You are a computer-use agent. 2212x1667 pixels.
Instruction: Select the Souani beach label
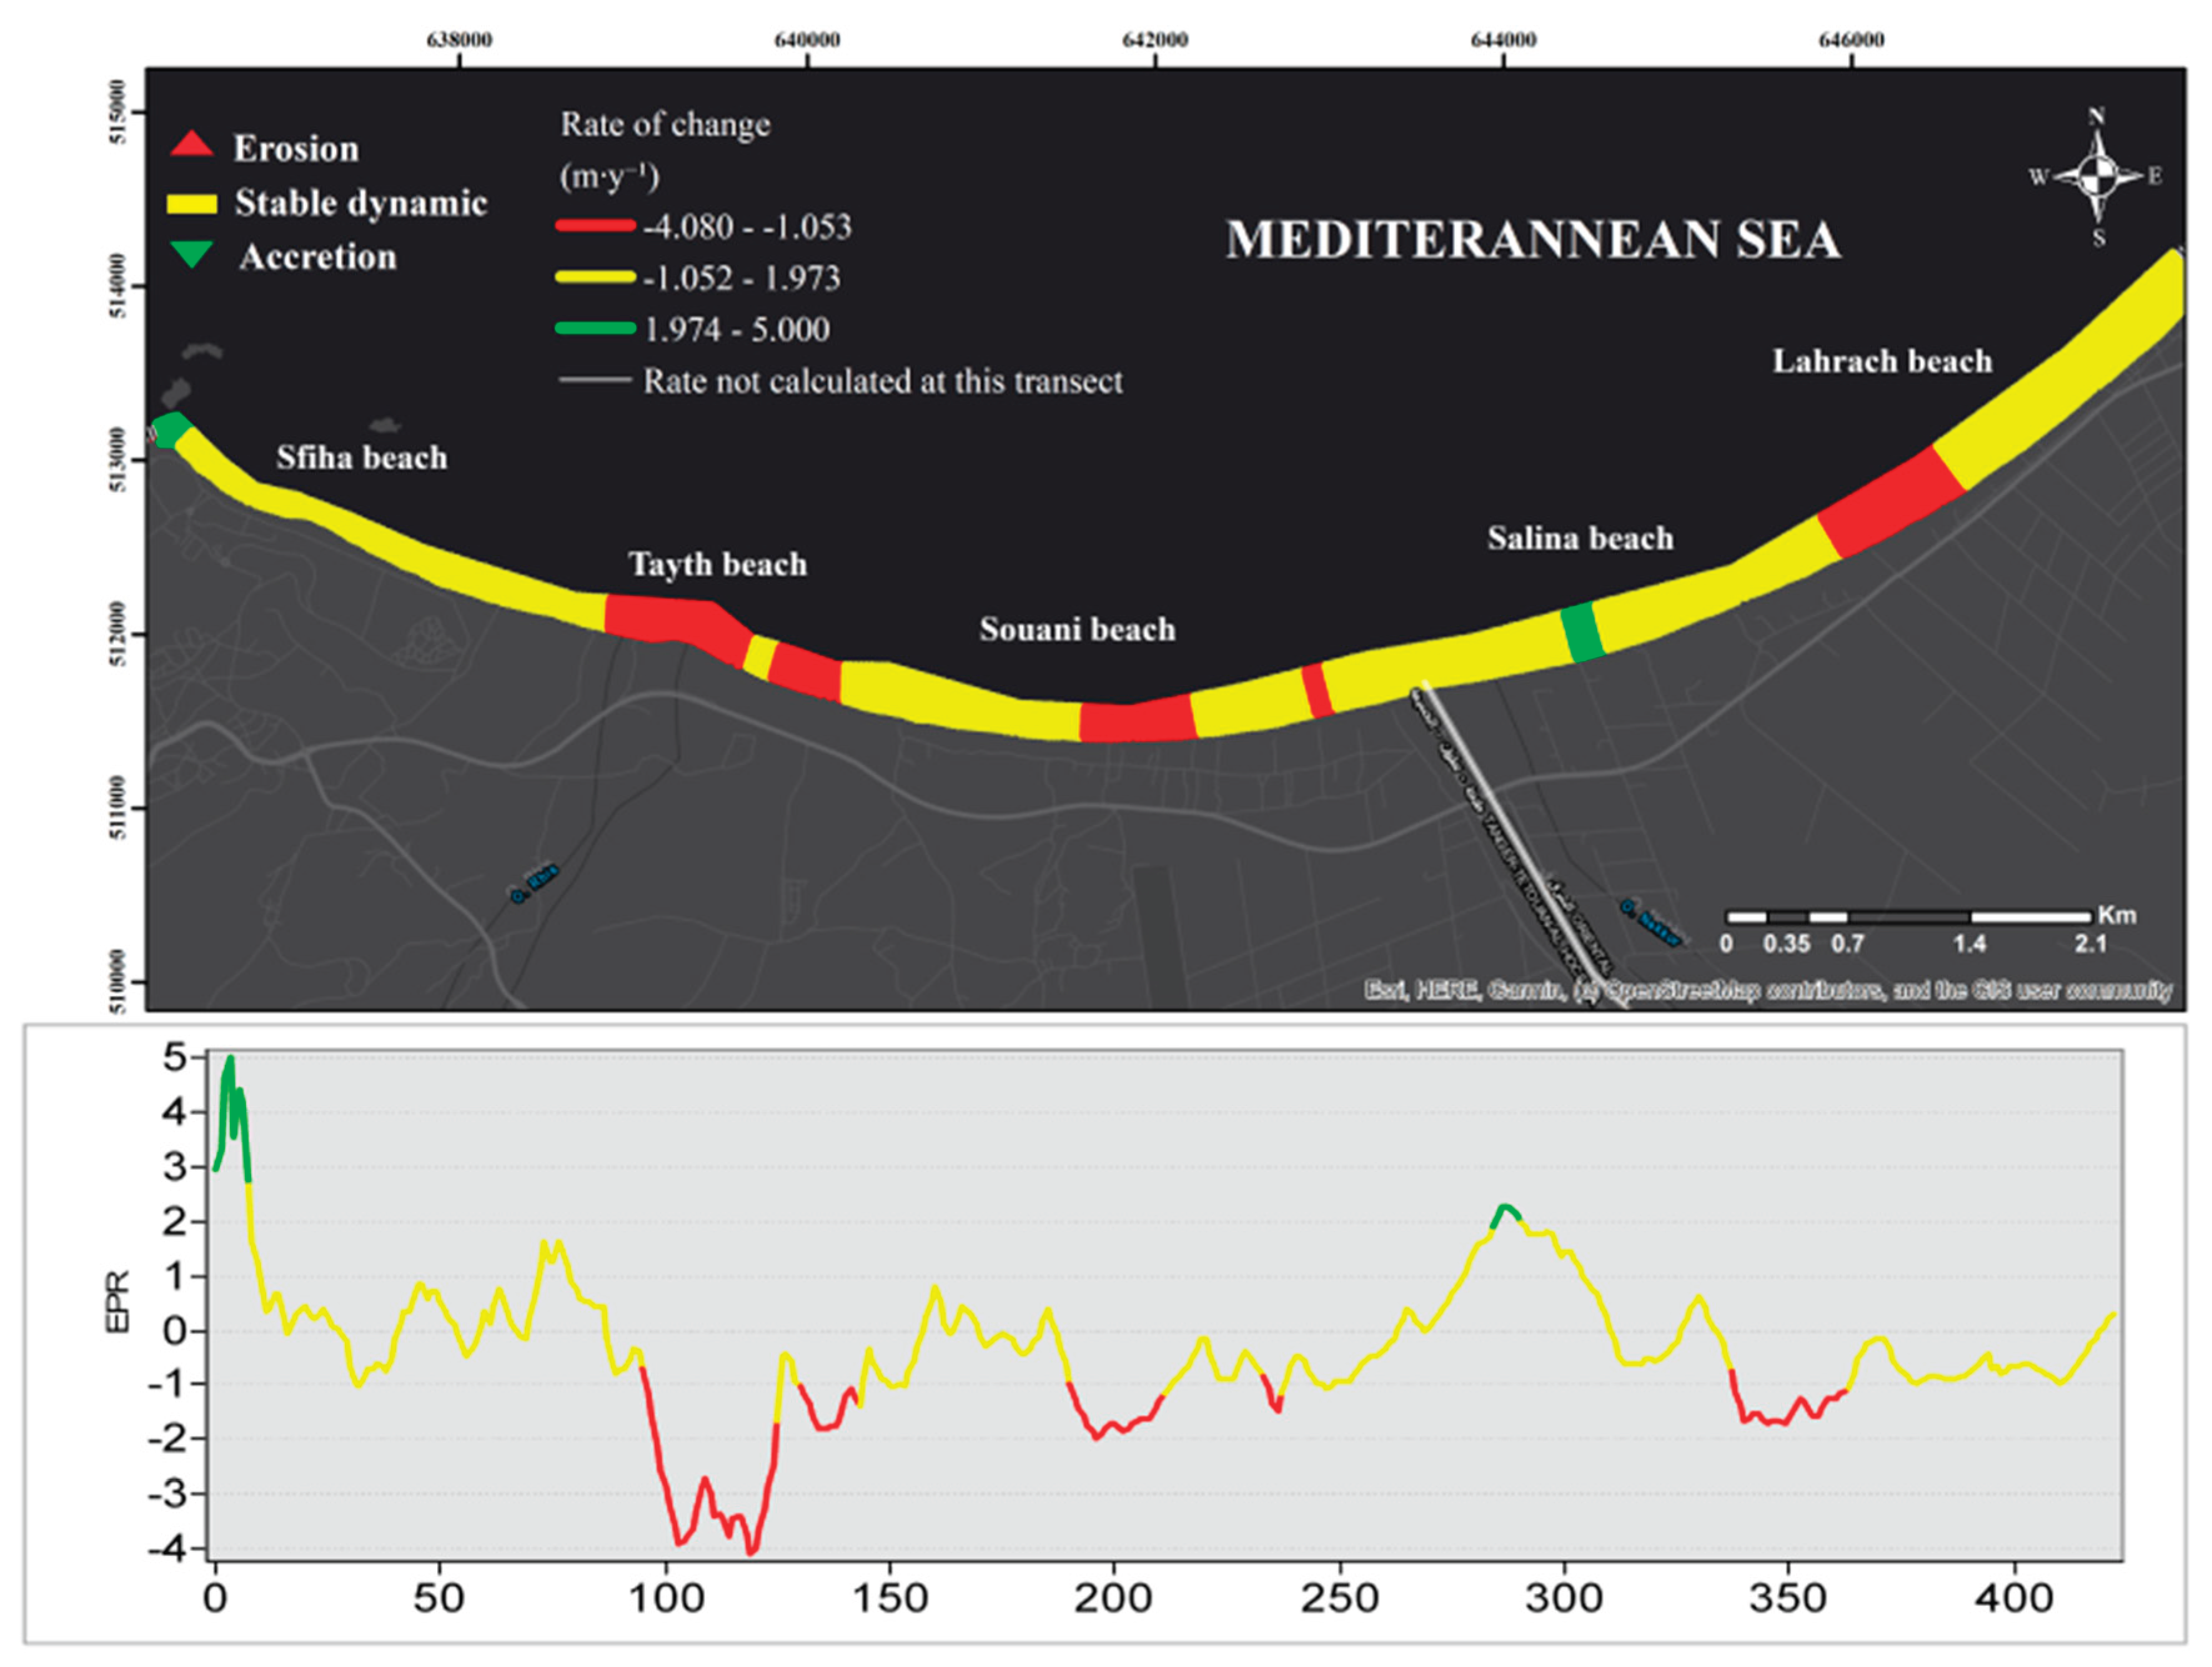pos(1077,629)
